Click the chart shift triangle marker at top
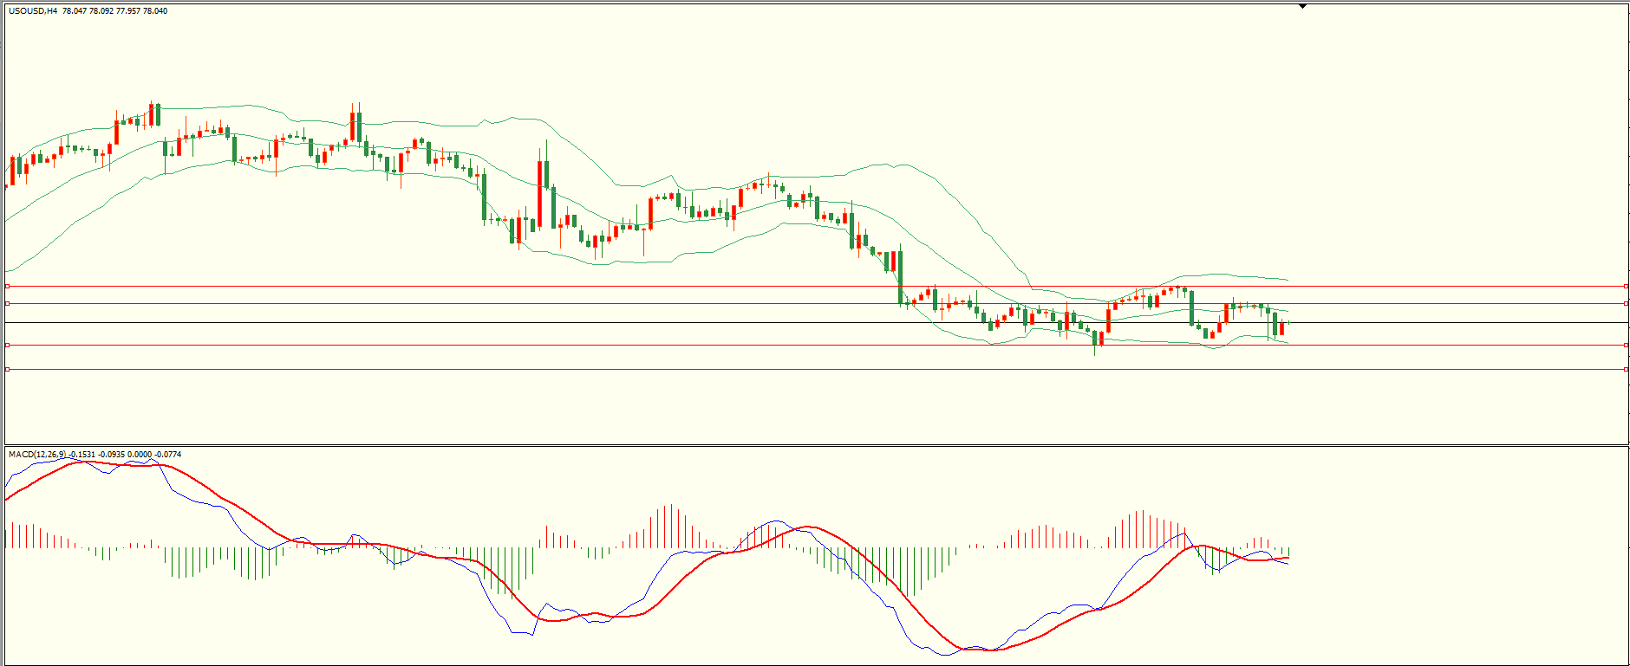Screen dimensions: 1630x666 click(1302, 6)
